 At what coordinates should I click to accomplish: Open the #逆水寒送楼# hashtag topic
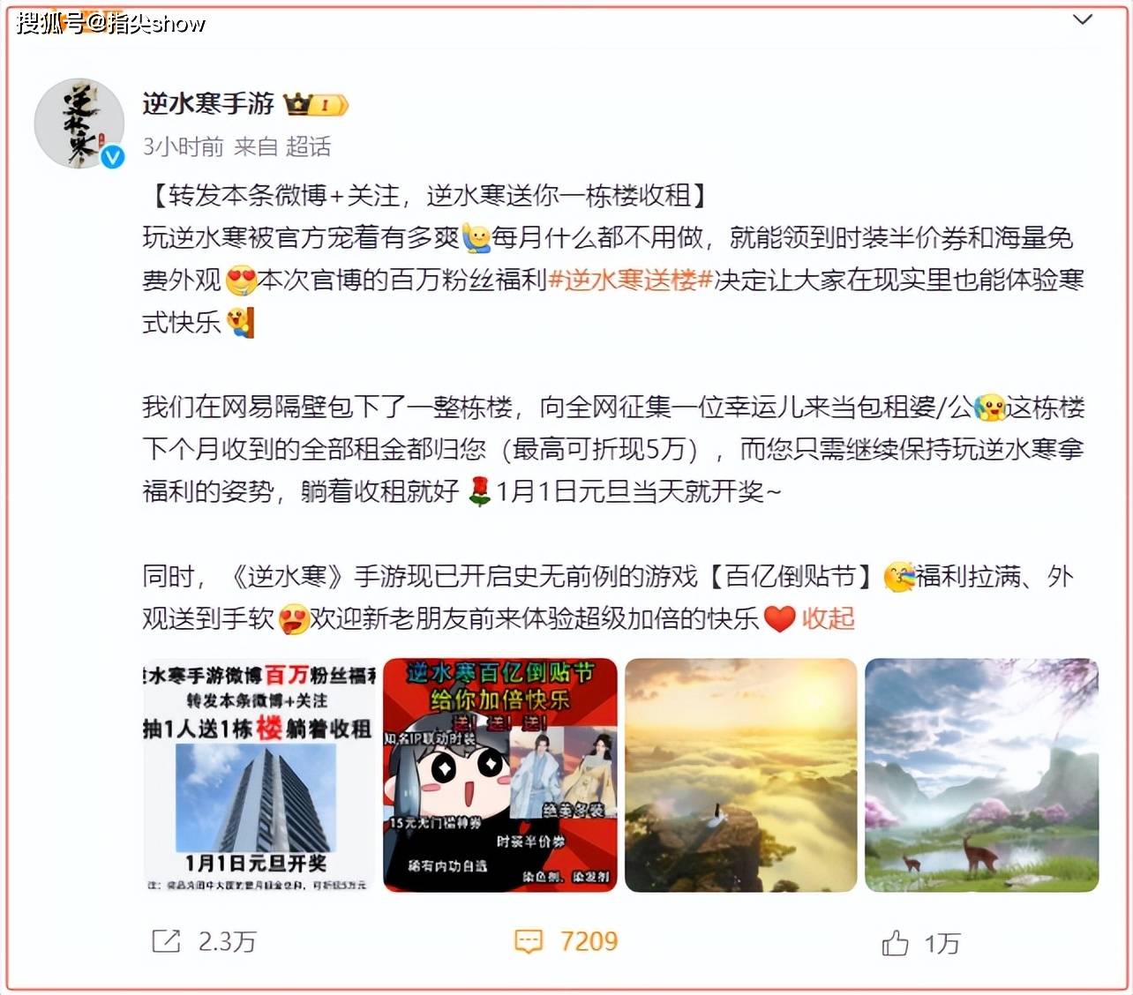click(x=630, y=280)
